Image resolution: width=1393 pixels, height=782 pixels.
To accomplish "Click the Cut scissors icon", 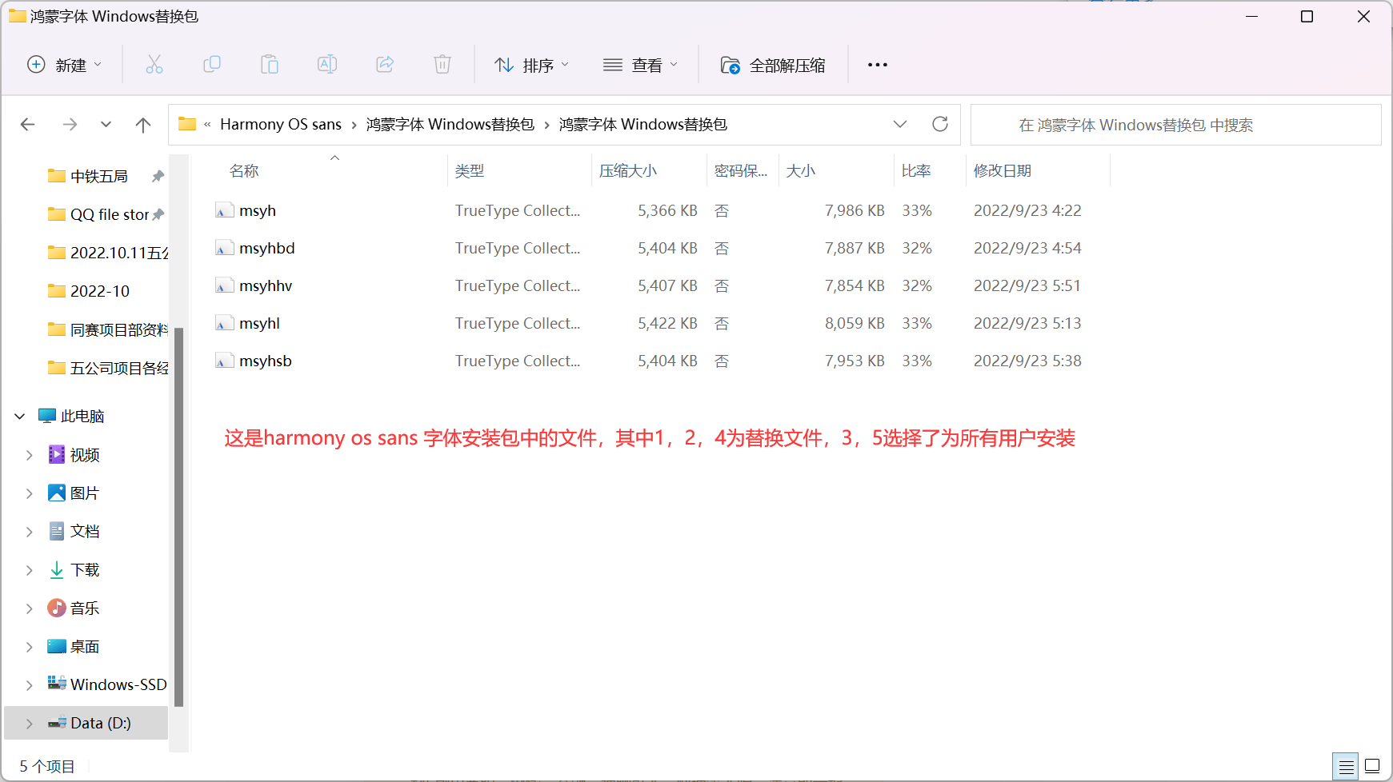I will click(x=154, y=65).
